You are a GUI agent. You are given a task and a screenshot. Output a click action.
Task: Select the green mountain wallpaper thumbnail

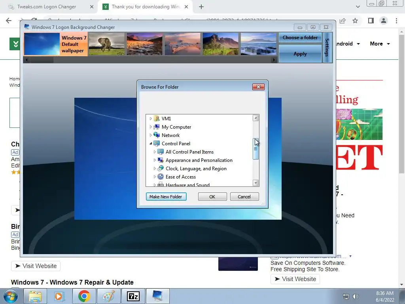[221, 44]
